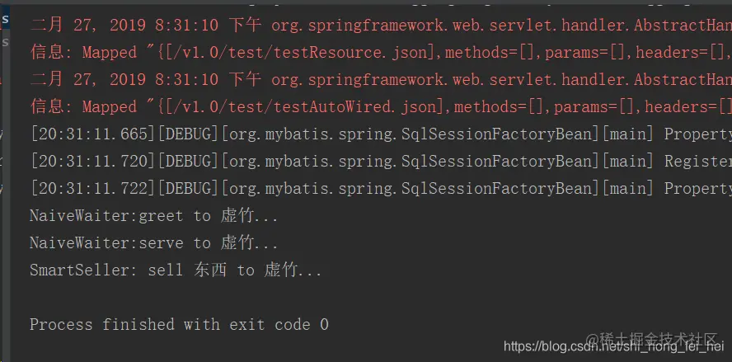Click the 'Process finished with exit code 0' line

pos(179,324)
